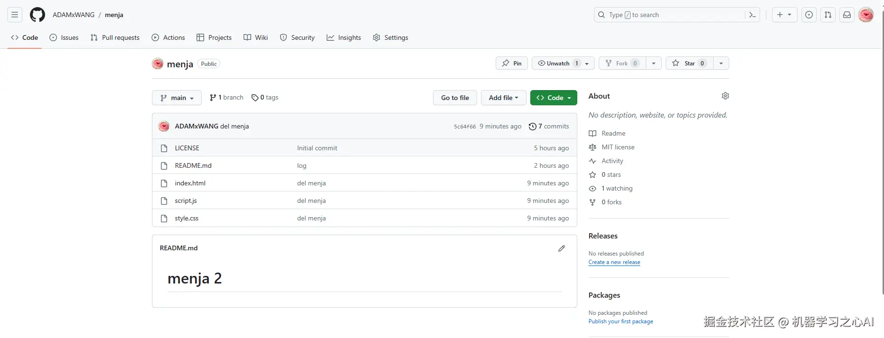Switch to the Issues tab
Image resolution: width=884 pixels, height=338 pixels.
pyautogui.click(x=64, y=37)
